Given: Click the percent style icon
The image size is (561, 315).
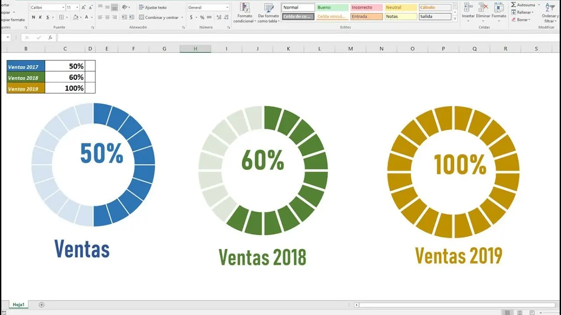Looking at the screenshot, I should click(202, 17).
